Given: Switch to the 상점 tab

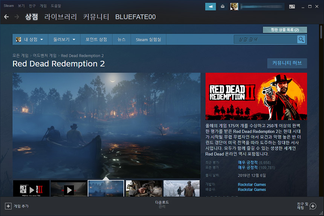Looking at the screenshot, I should click(31, 17).
